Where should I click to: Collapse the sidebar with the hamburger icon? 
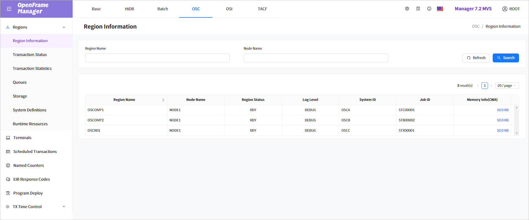pos(9,9)
